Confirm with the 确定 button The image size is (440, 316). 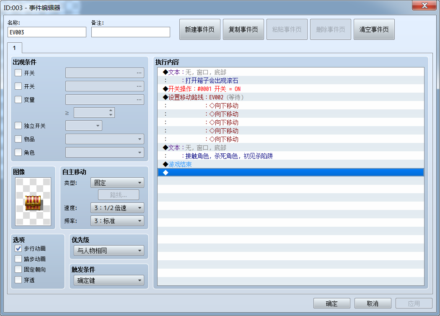332,303
